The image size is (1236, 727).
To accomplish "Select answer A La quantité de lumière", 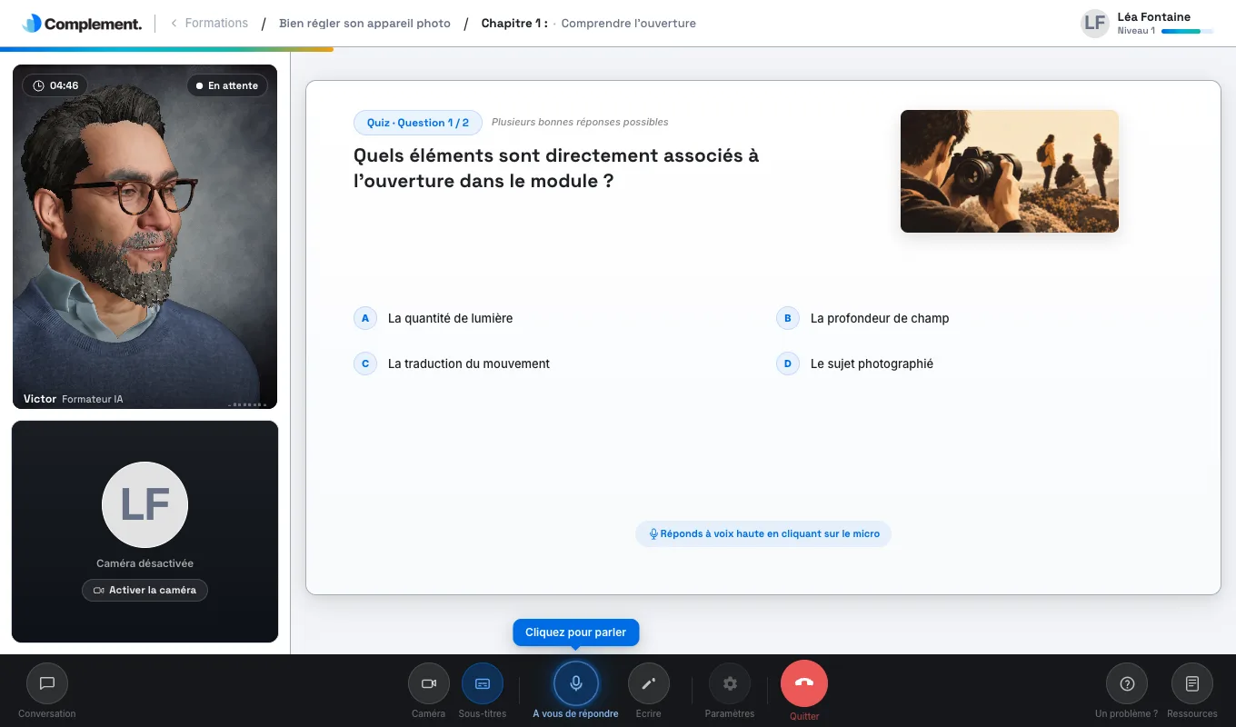I will [434, 318].
